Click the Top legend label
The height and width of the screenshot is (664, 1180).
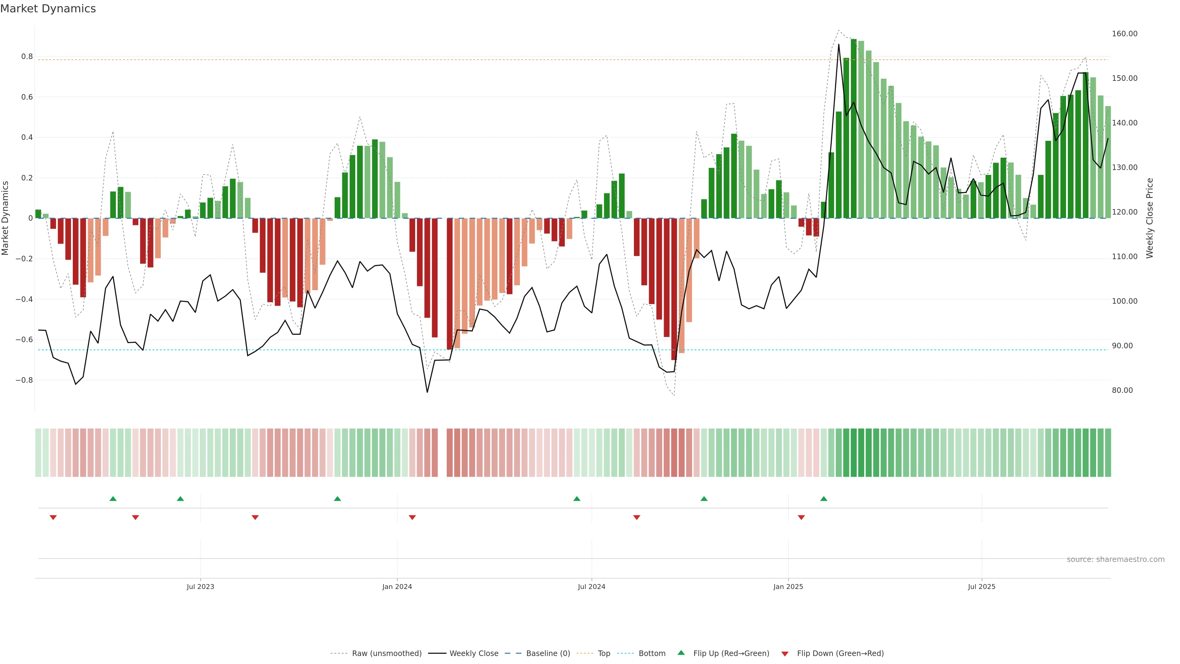click(604, 654)
